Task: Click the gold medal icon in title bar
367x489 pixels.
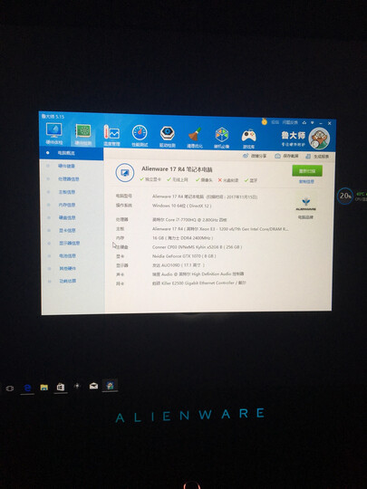Action: coord(265,121)
